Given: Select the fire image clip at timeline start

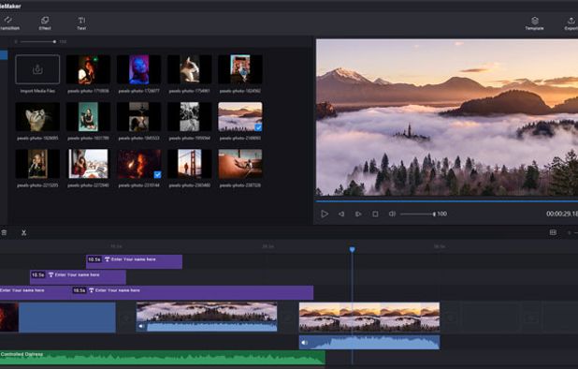Looking at the screenshot, I should click(9, 317).
